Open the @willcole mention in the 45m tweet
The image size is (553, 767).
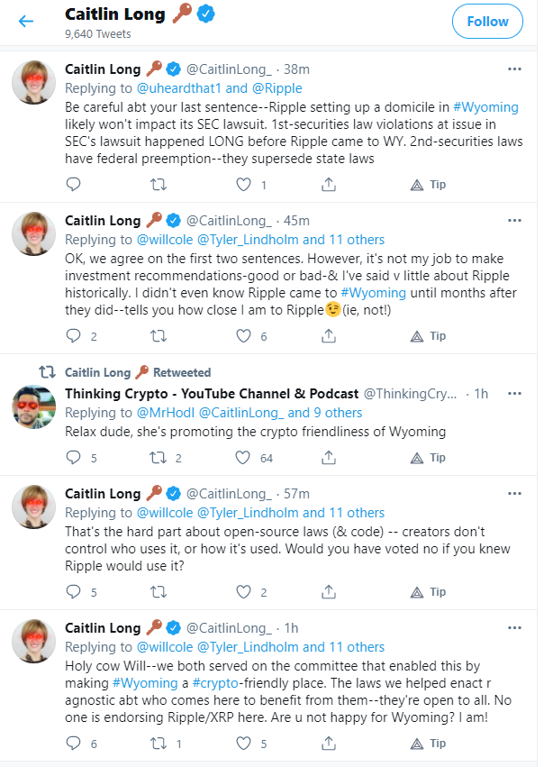click(165, 240)
